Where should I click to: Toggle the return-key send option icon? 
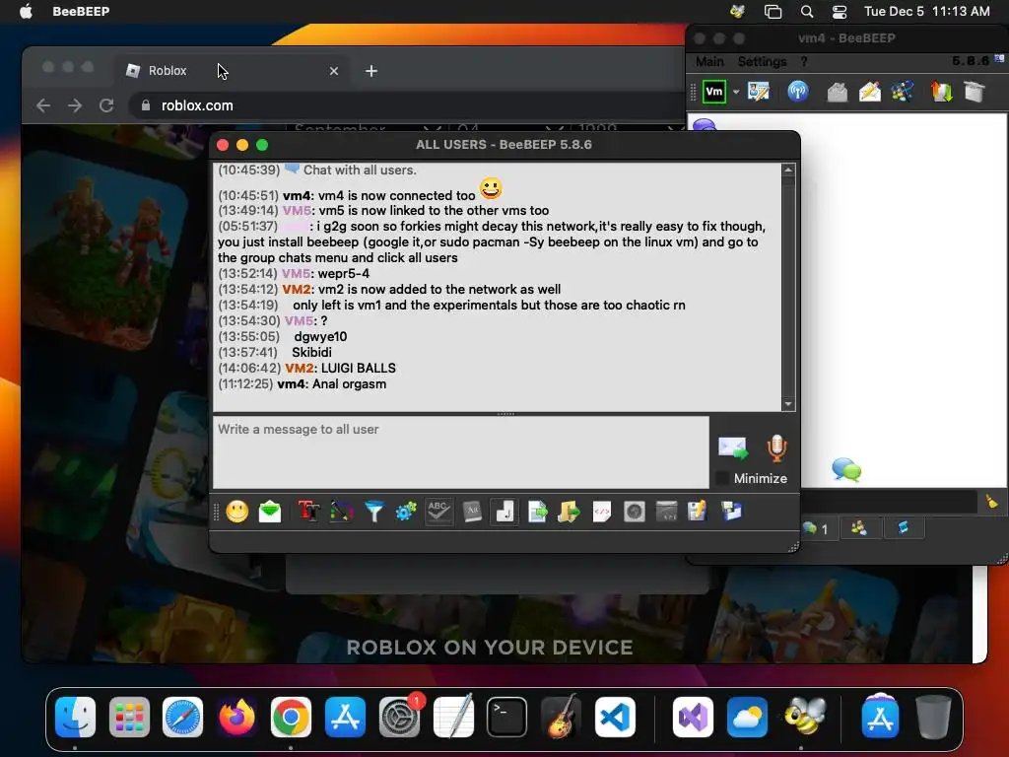coord(504,512)
